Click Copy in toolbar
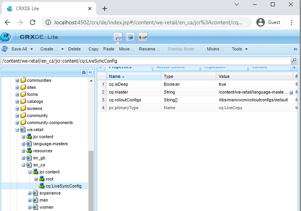This screenshot has height=211, width=301. click(x=93, y=49)
